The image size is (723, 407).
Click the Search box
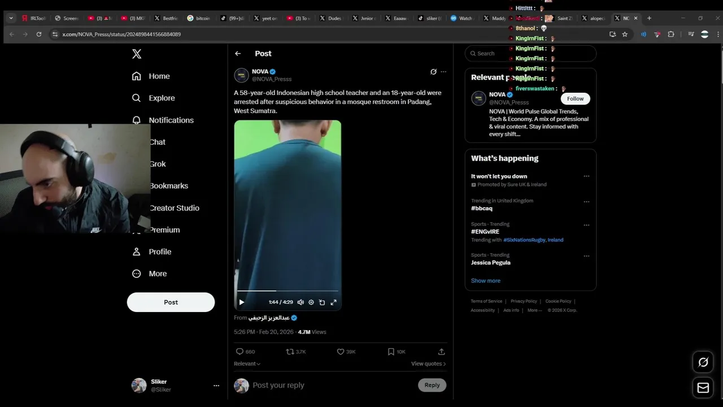click(530, 53)
